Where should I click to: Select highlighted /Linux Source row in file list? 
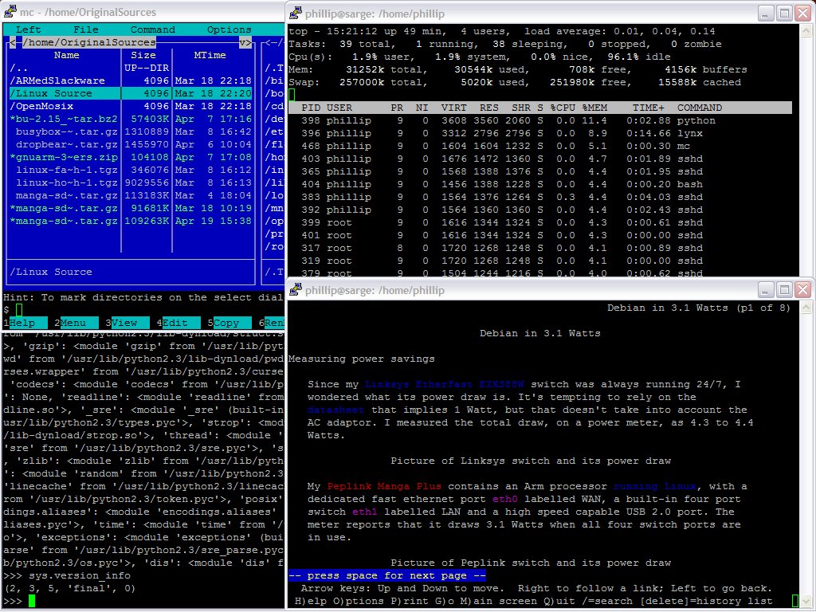tap(131, 93)
